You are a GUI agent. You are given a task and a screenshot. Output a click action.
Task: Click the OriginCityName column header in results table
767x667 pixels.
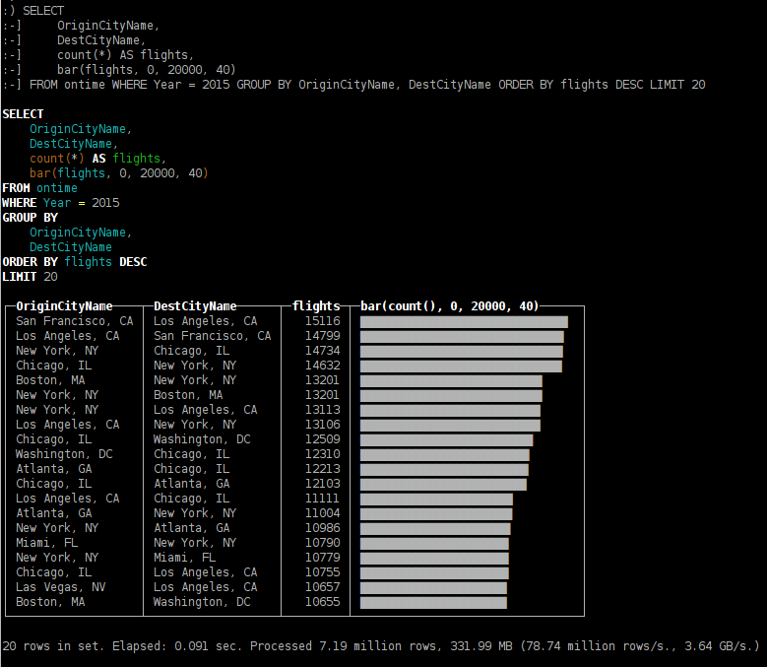(64, 306)
